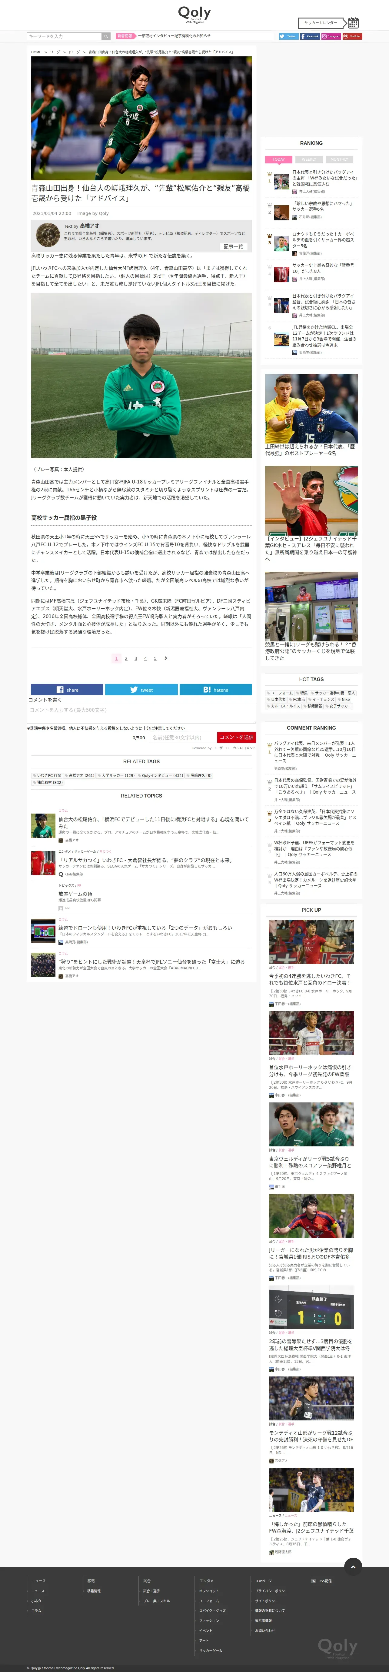Open footer link プライバシーポリシー
The width and height of the screenshot is (389, 1672).
[x=272, y=1591]
